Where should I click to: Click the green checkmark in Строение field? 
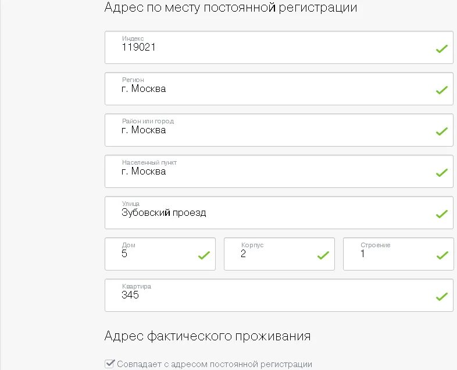442,255
